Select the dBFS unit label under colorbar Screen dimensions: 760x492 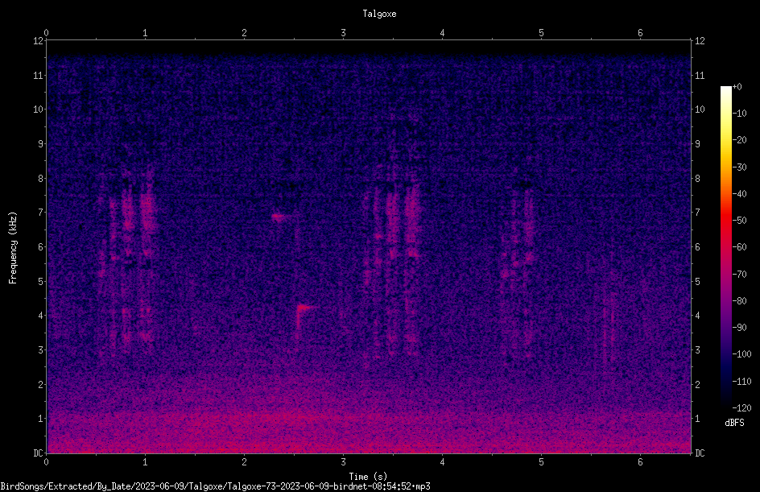(x=734, y=423)
